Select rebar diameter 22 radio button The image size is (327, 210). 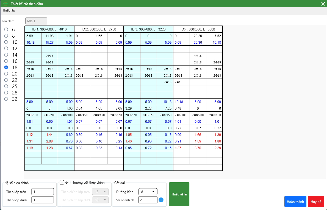pos(6,80)
